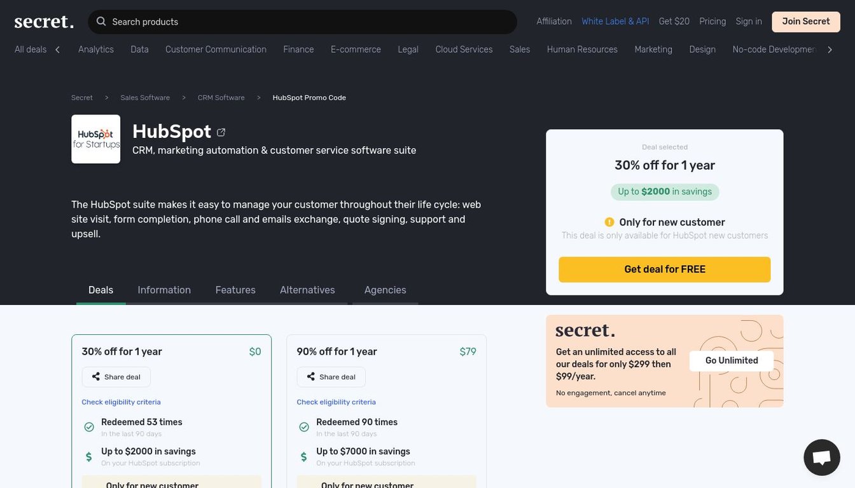This screenshot has height=488, width=855.
Task: Click the warning icon next to Only for new customer
Action: tap(609, 222)
